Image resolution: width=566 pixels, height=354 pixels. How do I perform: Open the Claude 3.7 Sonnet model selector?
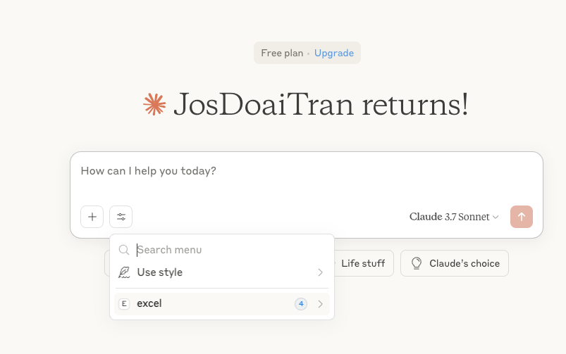(x=454, y=217)
